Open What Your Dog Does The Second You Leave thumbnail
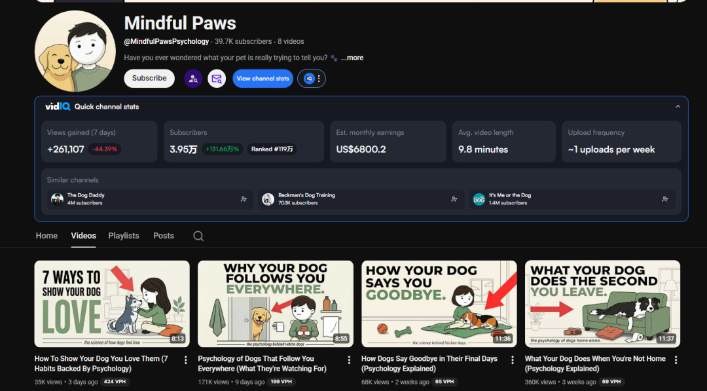 (602, 304)
